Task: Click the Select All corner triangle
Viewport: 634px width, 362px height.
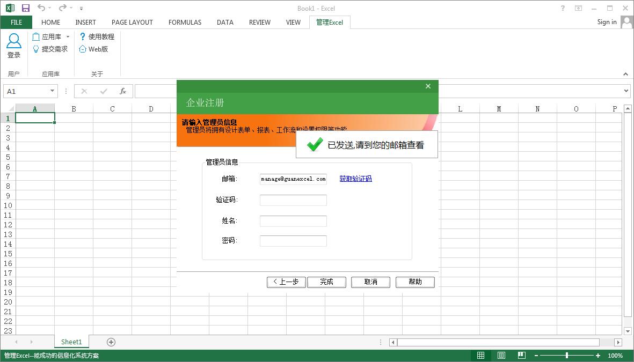Action: tap(11, 108)
